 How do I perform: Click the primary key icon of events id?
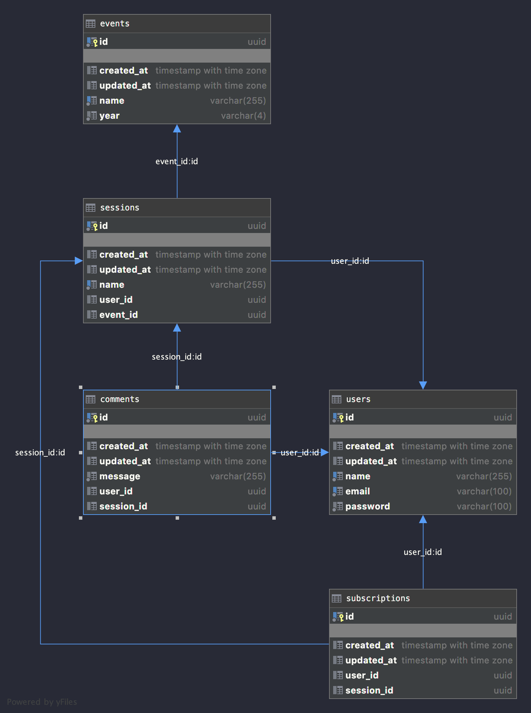(x=92, y=42)
